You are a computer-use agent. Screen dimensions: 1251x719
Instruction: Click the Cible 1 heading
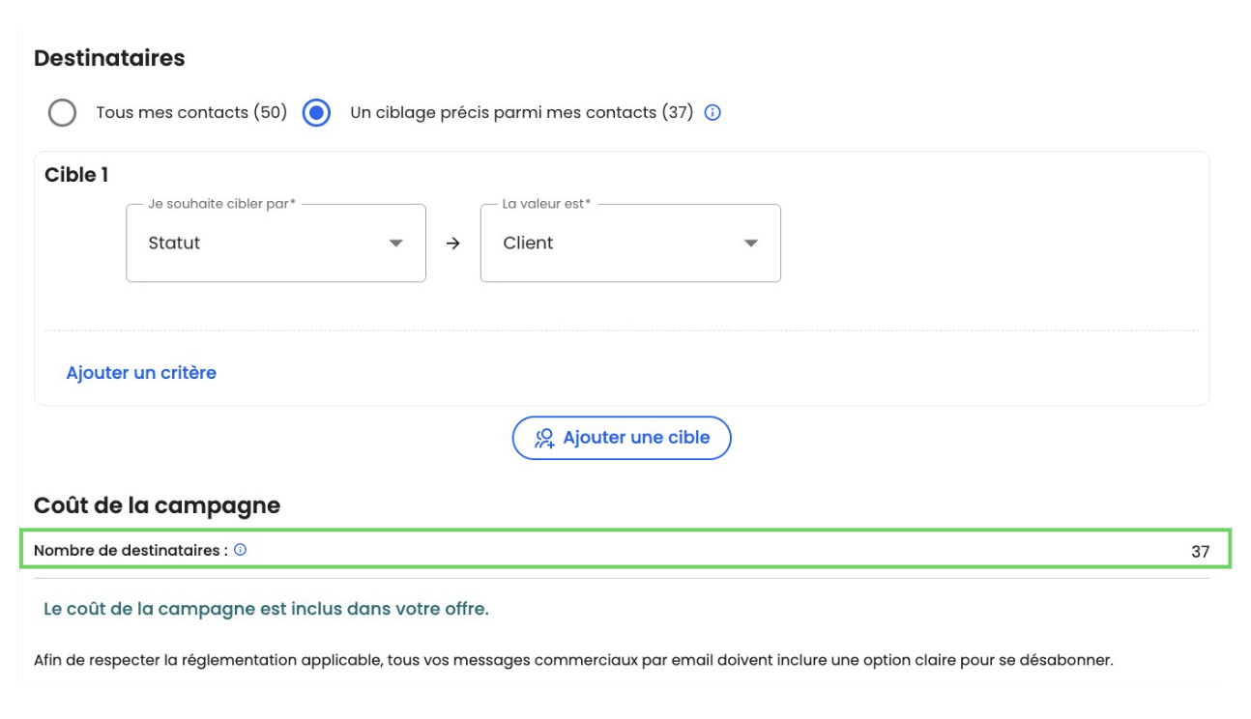[76, 175]
